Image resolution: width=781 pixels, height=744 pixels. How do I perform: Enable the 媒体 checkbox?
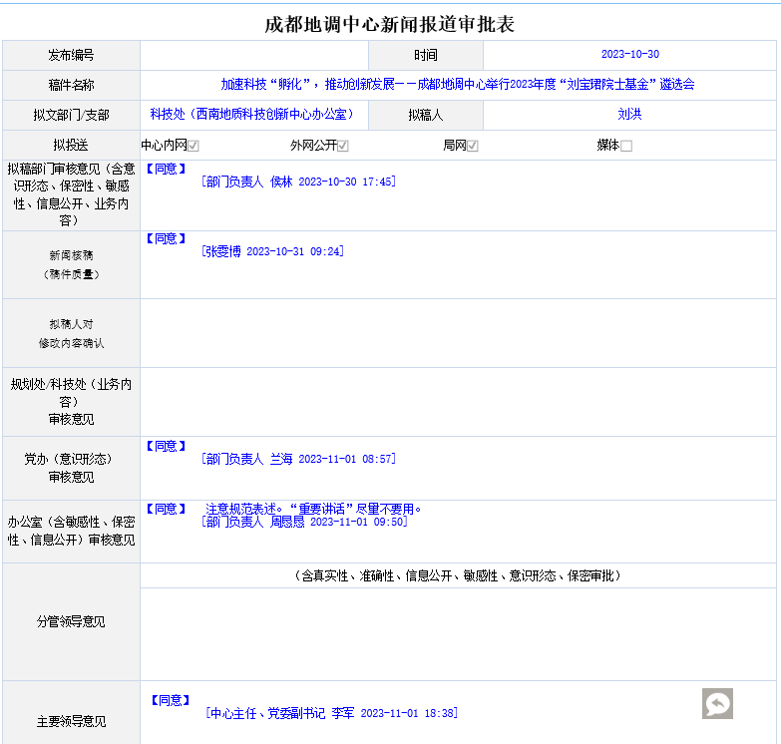pyautogui.click(x=626, y=146)
